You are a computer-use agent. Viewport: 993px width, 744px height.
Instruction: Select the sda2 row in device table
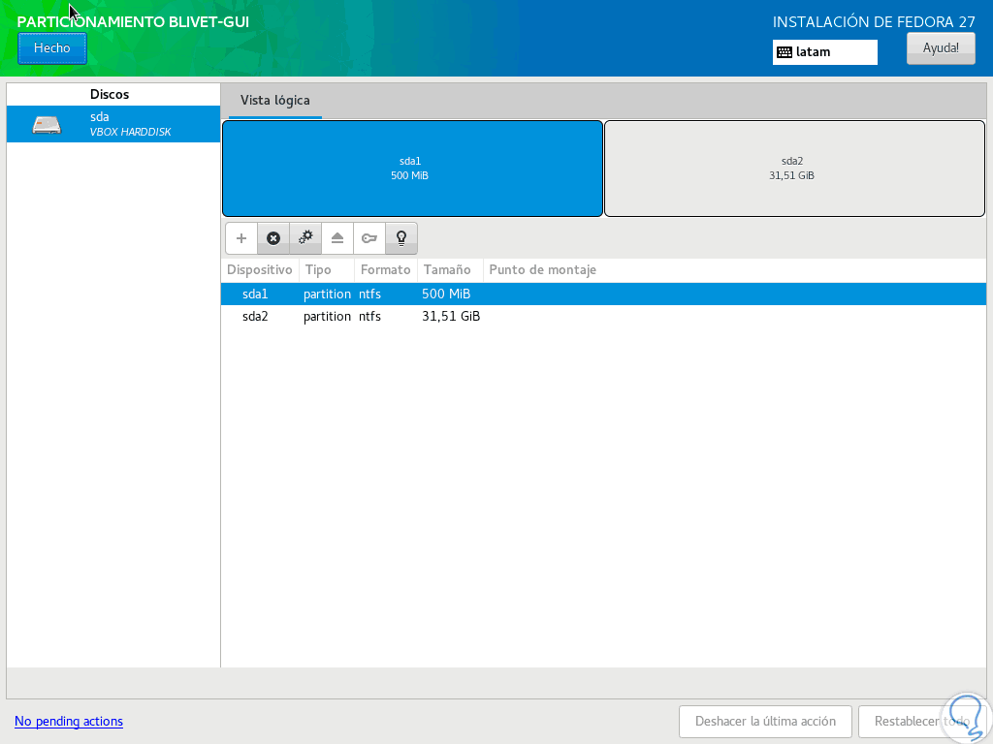603,317
